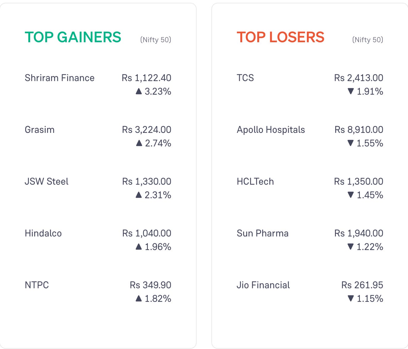Click the NTPC price Rs 349.90
408x349 pixels.
click(x=150, y=285)
